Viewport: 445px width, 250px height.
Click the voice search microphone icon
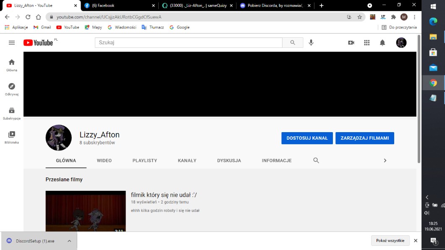point(311,43)
